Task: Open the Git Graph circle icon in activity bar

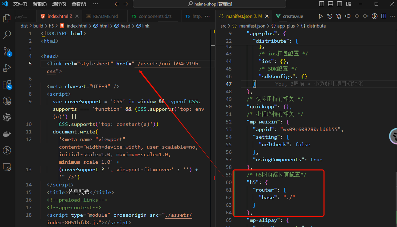Action: [x=7, y=150]
